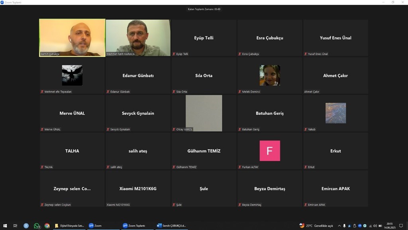Open the Dijital Dünyada folder taskbar item
This screenshot has height=230, width=408.
[x=69, y=226]
